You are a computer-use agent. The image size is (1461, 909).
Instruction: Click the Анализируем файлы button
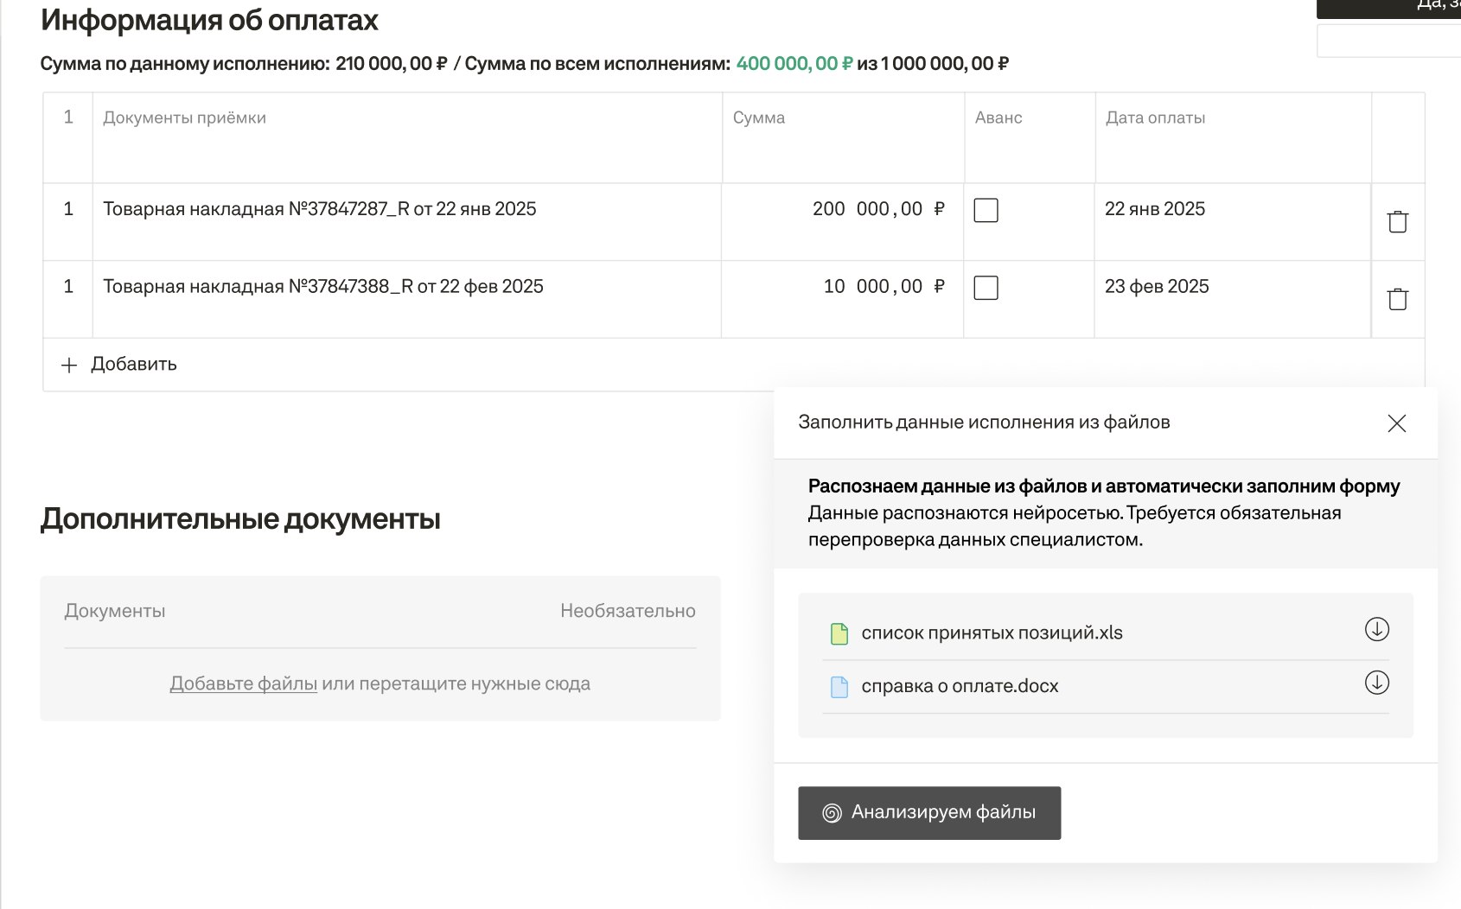coord(928,813)
